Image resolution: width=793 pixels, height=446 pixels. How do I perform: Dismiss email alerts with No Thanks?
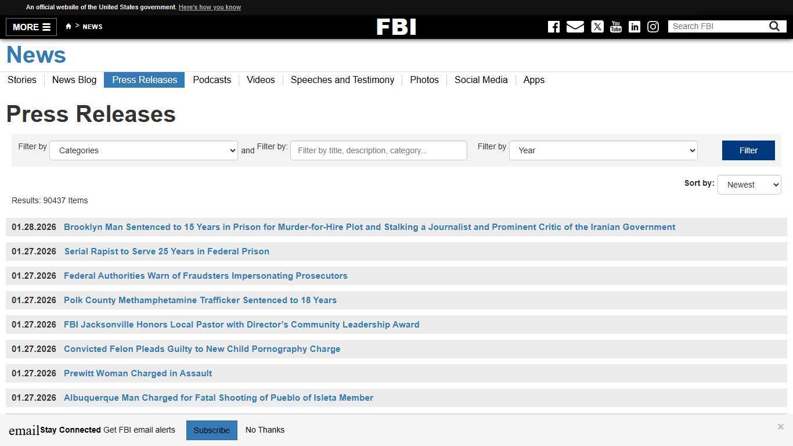coord(265,430)
